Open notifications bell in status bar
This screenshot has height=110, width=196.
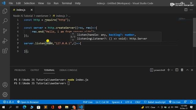[191, 102]
